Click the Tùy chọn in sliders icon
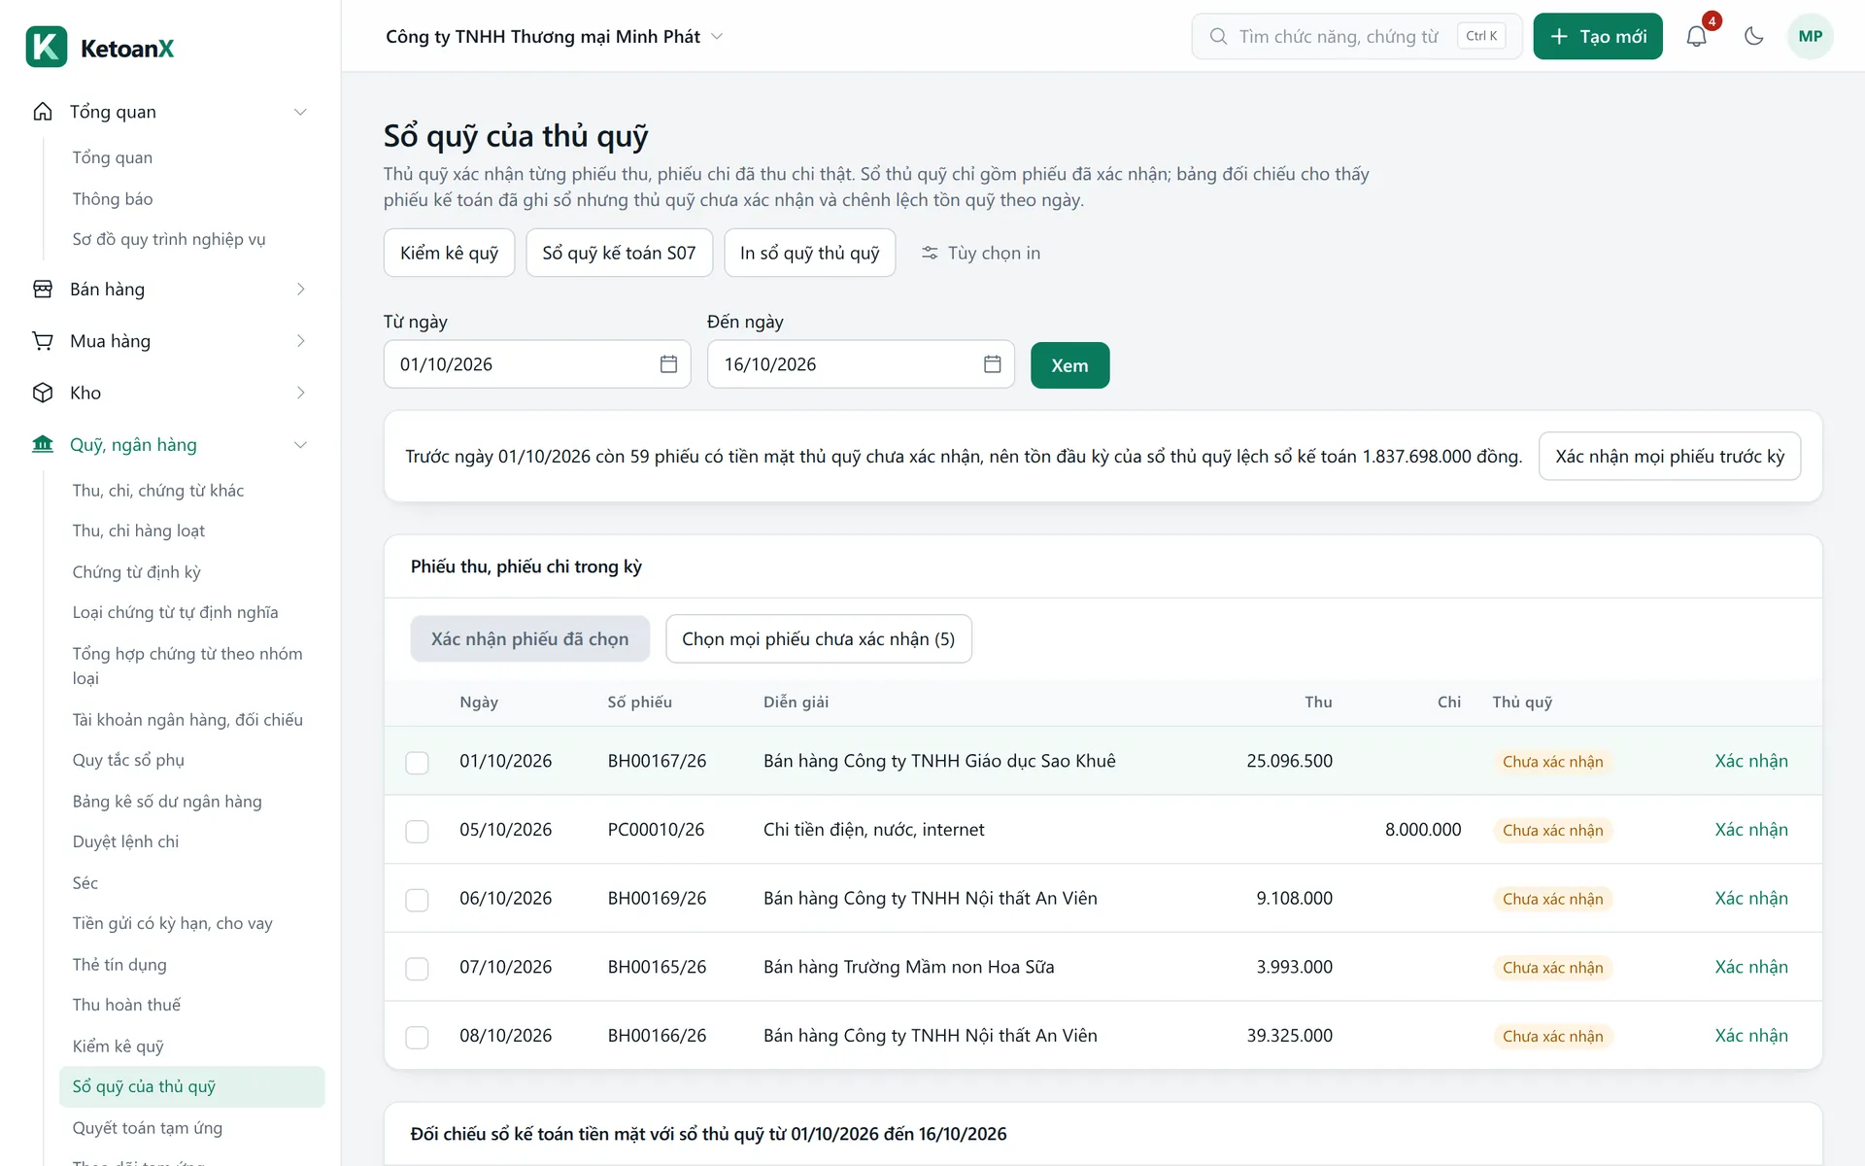Image resolution: width=1865 pixels, height=1166 pixels. (x=930, y=253)
